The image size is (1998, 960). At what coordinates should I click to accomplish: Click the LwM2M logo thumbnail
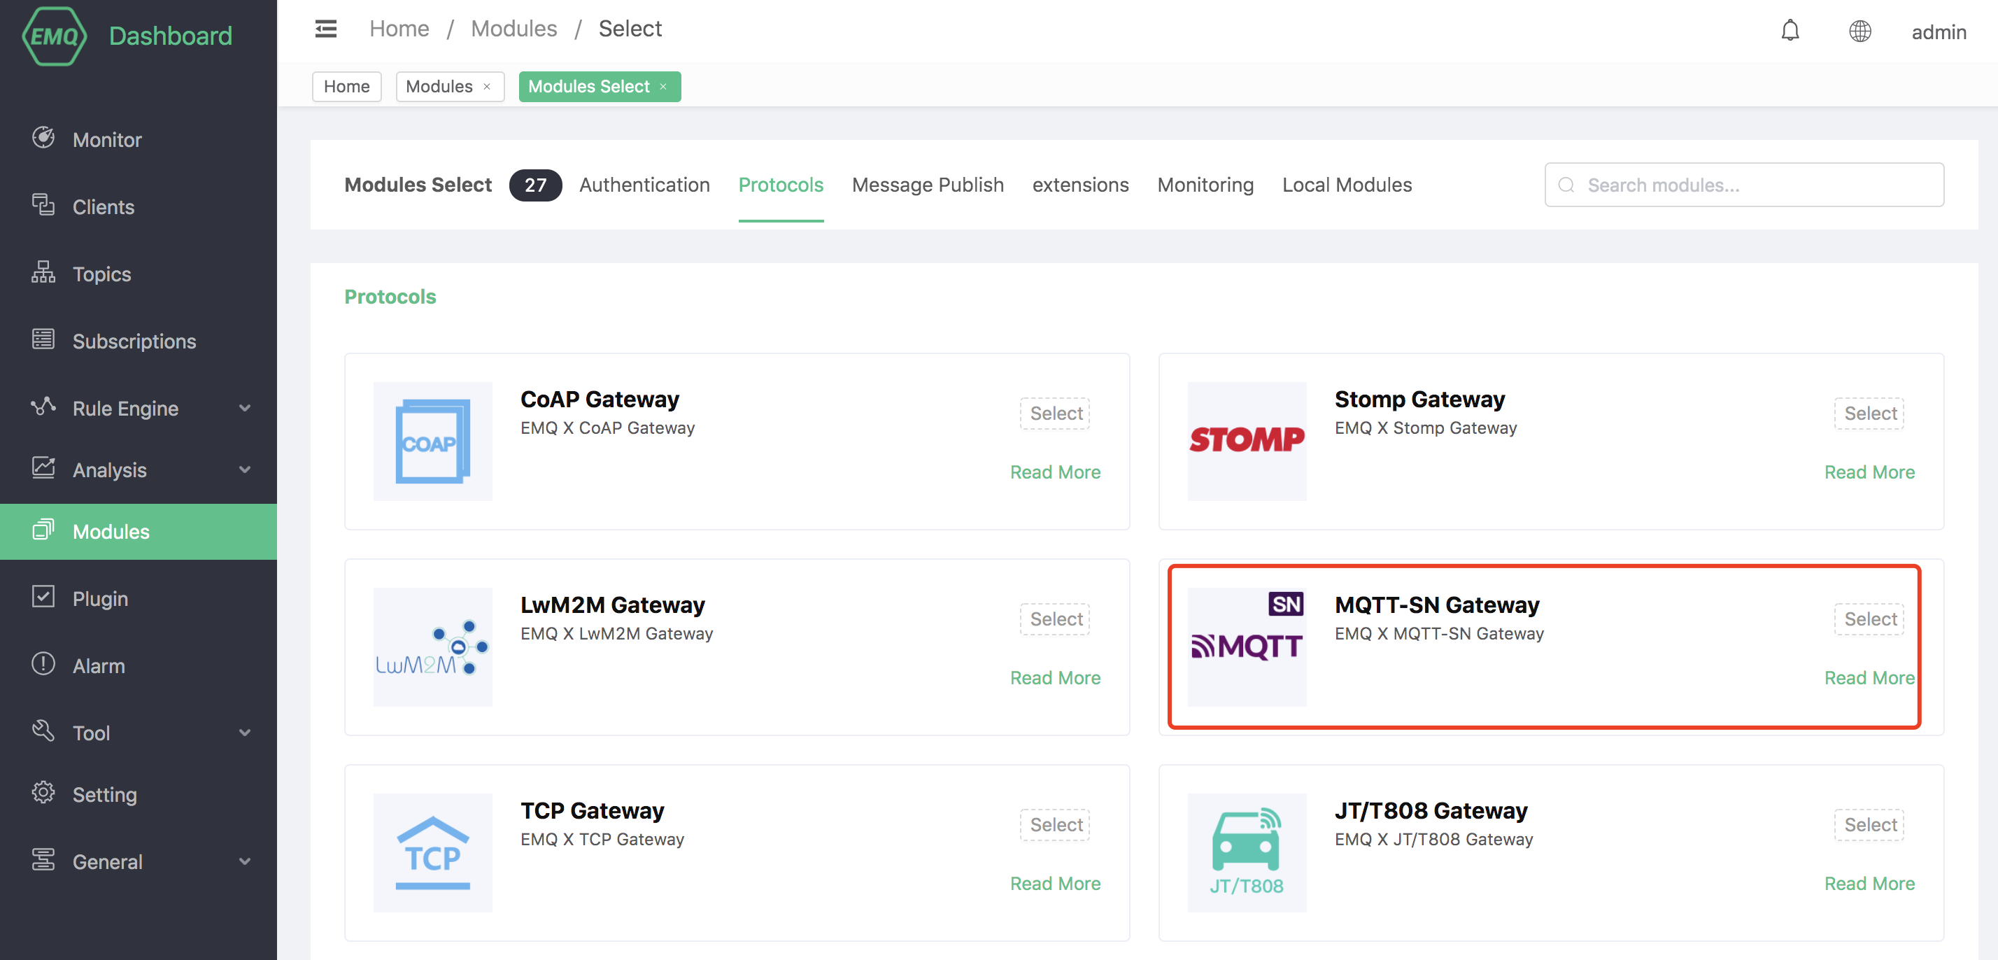pyautogui.click(x=433, y=647)
